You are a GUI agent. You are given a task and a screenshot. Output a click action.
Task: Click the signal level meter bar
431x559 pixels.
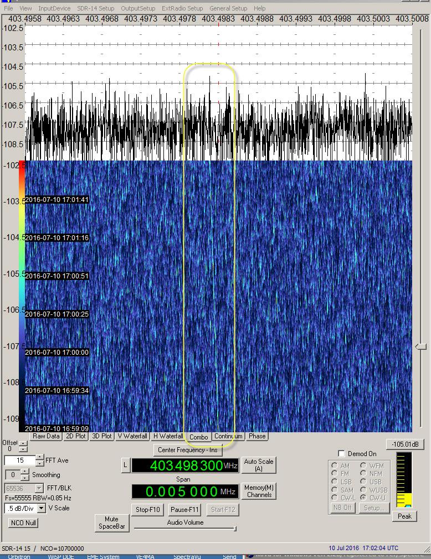[x=404, y=480]
